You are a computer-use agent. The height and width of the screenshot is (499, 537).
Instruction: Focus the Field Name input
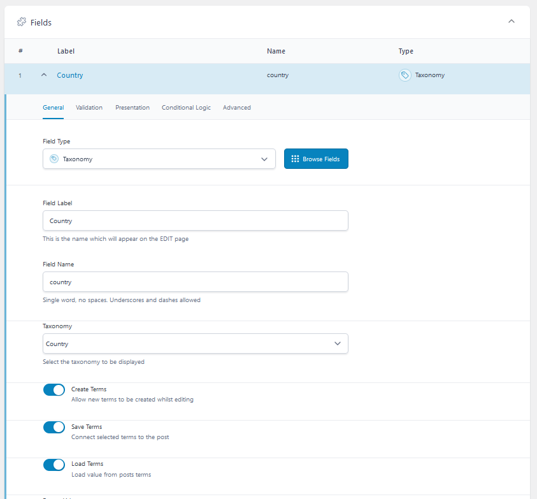coord(195,282)
